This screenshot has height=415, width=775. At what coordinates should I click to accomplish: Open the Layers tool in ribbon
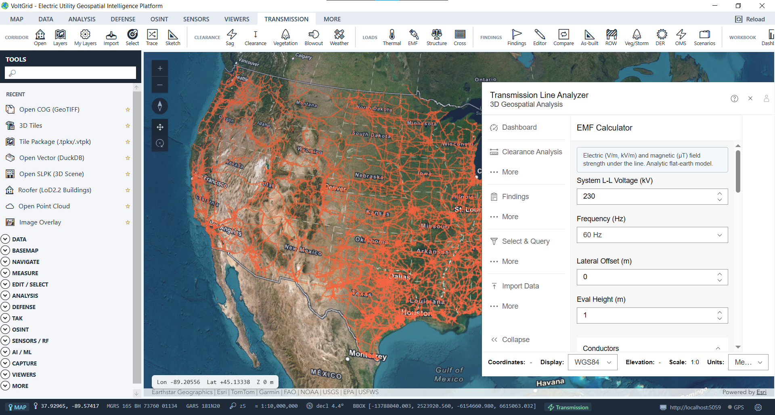click(60, 37)
